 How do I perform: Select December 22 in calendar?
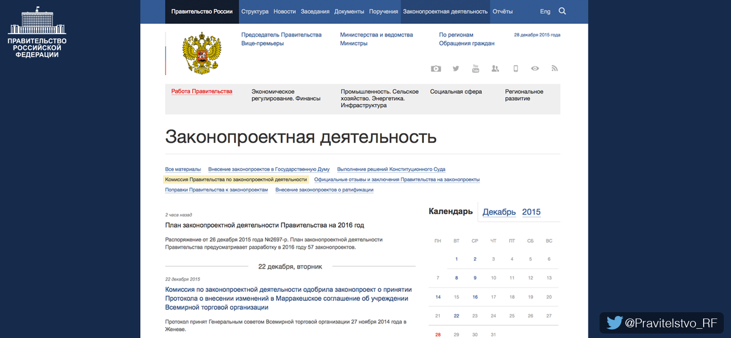coord(456,316)
